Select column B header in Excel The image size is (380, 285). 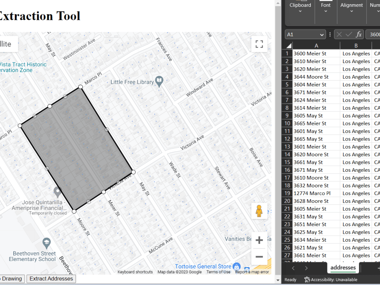pyautogui.click(x=356, y=46)
